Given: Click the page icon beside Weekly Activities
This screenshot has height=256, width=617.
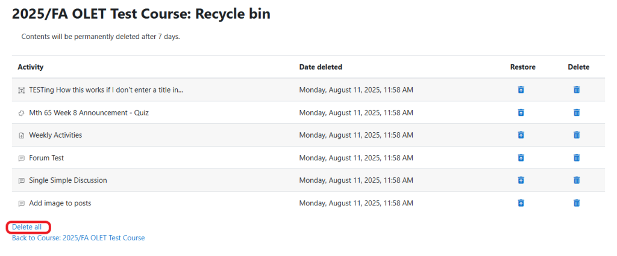Looking at the screenshot, I should click(x=22, y=136).
